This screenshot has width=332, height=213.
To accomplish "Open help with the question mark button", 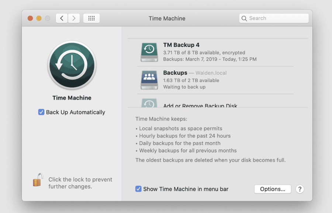I will tap(300, 189).
